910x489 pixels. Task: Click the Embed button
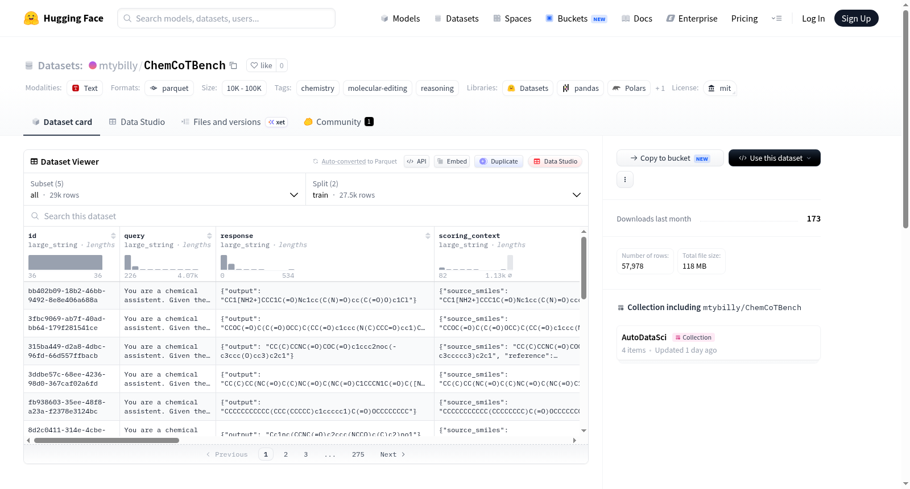pyautogui.click(x=451, y=161)
